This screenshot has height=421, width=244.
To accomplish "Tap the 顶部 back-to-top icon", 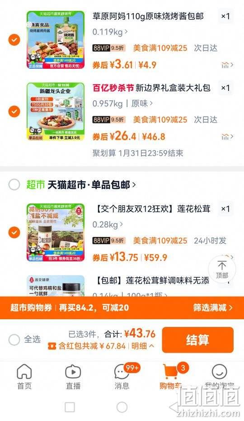I will click(x=222, y=270).
